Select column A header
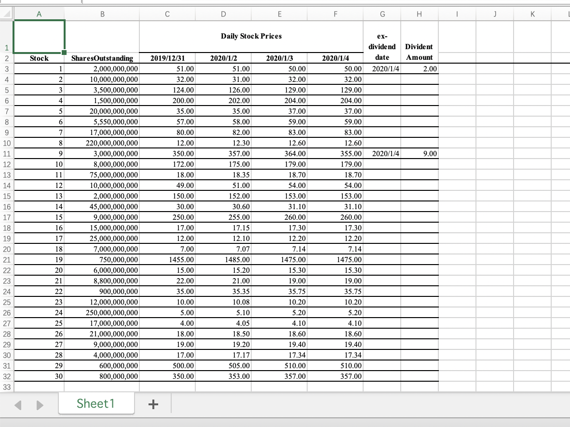 coord(39,14)
